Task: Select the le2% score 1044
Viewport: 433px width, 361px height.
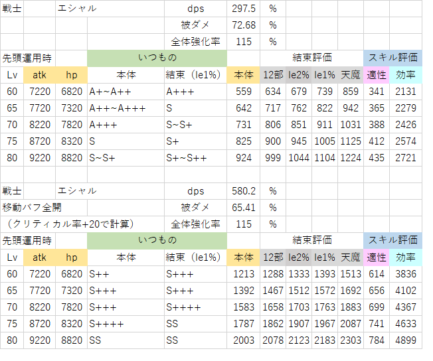Action: tap(299, 158)
